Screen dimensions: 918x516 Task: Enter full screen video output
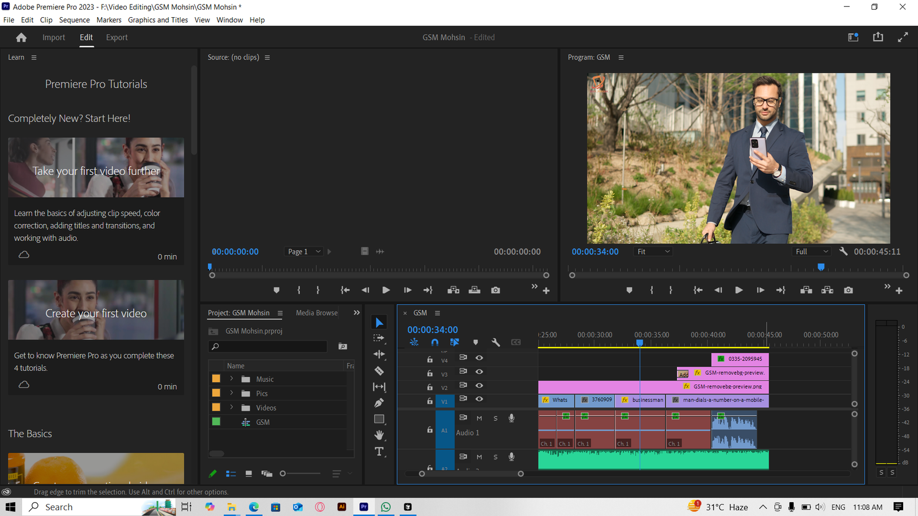click(x=903, y=37)
